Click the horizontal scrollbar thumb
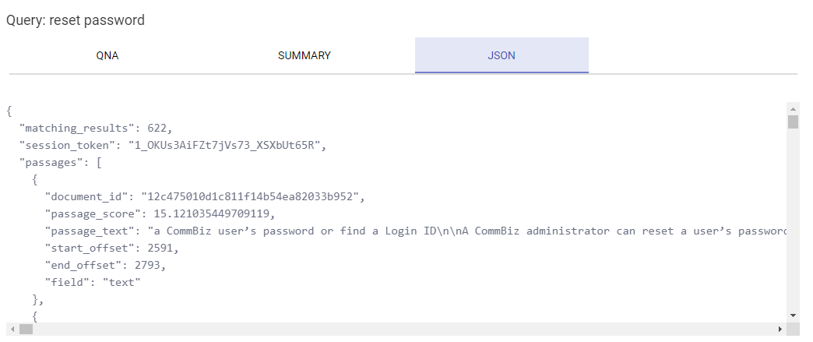 pos(26,330)
